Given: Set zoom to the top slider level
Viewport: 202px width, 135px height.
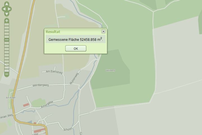Looking at the screenshot, I should [7, 24].
